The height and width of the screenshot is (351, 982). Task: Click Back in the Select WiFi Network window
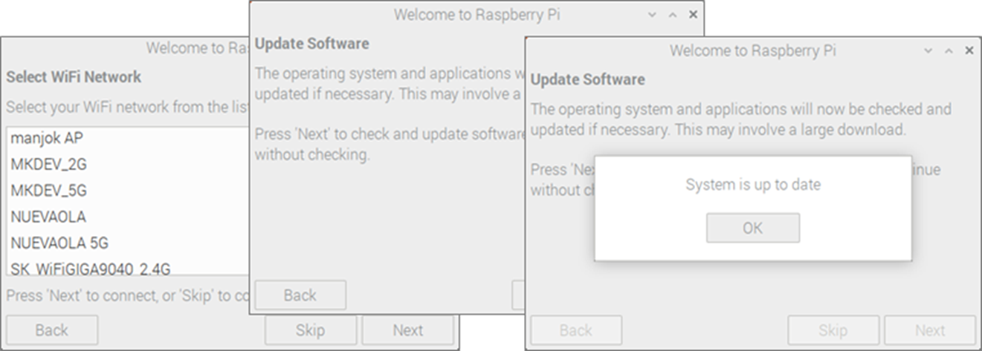(x=52, y=330)
